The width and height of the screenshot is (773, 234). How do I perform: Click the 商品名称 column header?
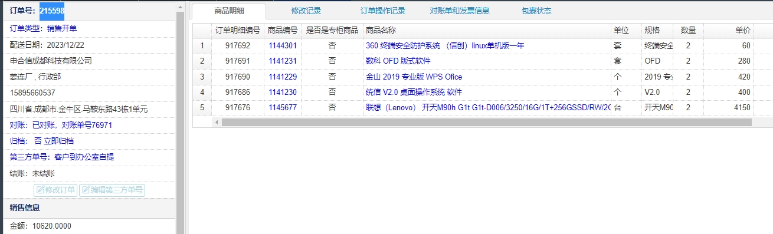[x=487, y=30]
